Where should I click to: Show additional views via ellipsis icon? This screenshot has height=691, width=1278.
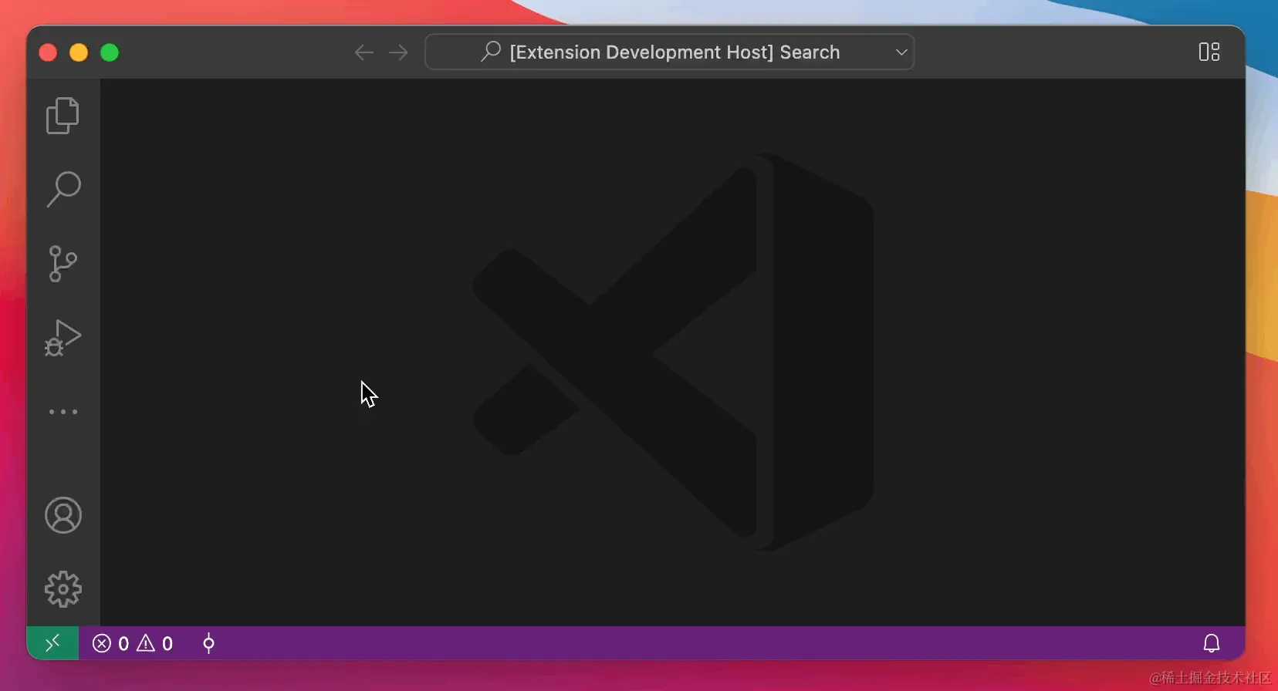pos(63,412)
